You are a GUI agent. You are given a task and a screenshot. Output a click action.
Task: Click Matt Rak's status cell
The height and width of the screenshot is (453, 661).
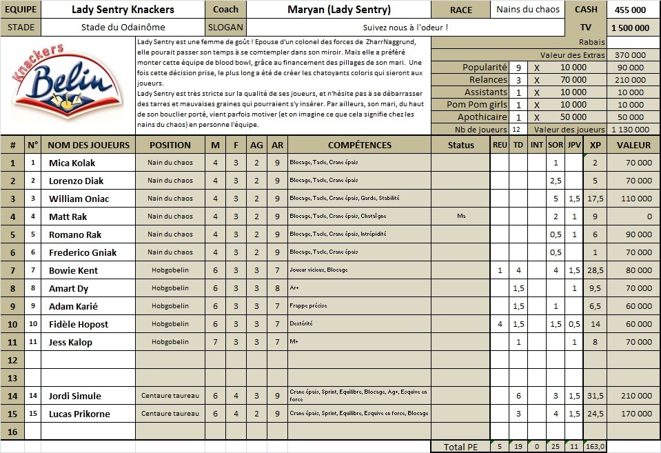[460, 216]
